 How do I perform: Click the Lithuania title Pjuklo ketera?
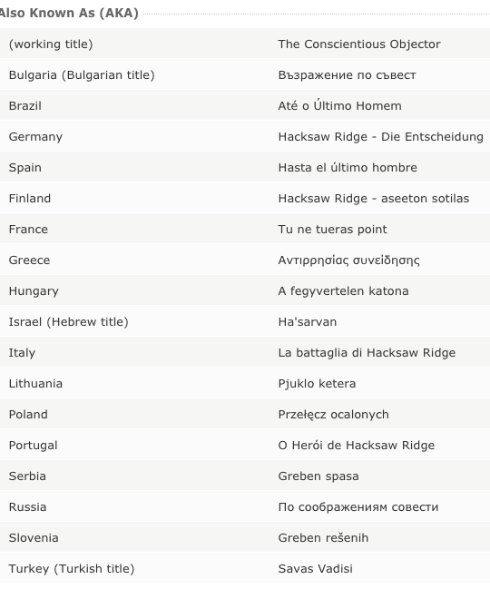point(317,383)
